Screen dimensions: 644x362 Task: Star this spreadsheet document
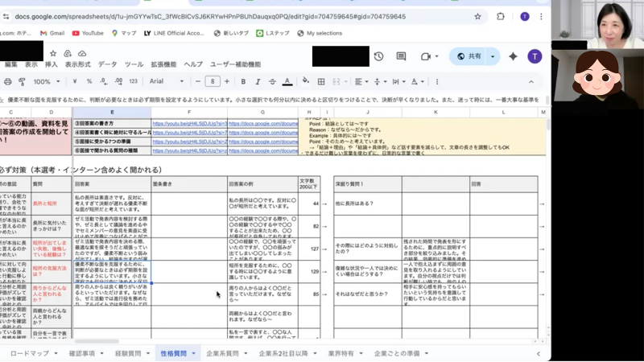53,53
